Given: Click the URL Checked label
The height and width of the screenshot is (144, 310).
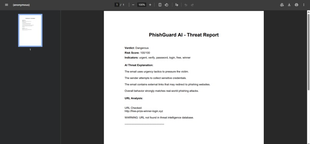Looking at the screenshot, I should pos(133,108).
